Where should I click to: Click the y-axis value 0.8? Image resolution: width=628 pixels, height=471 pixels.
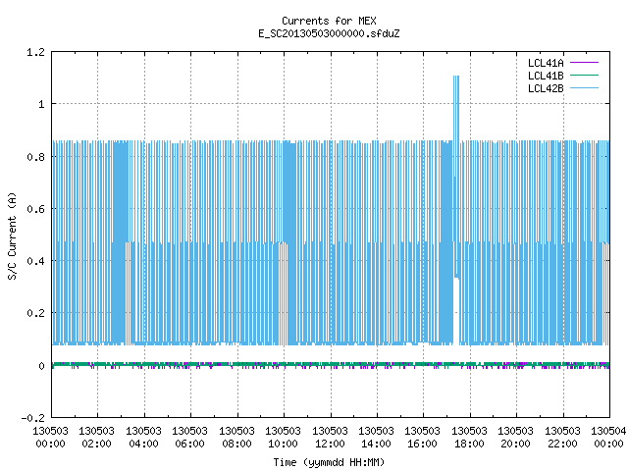click(35, 157)
